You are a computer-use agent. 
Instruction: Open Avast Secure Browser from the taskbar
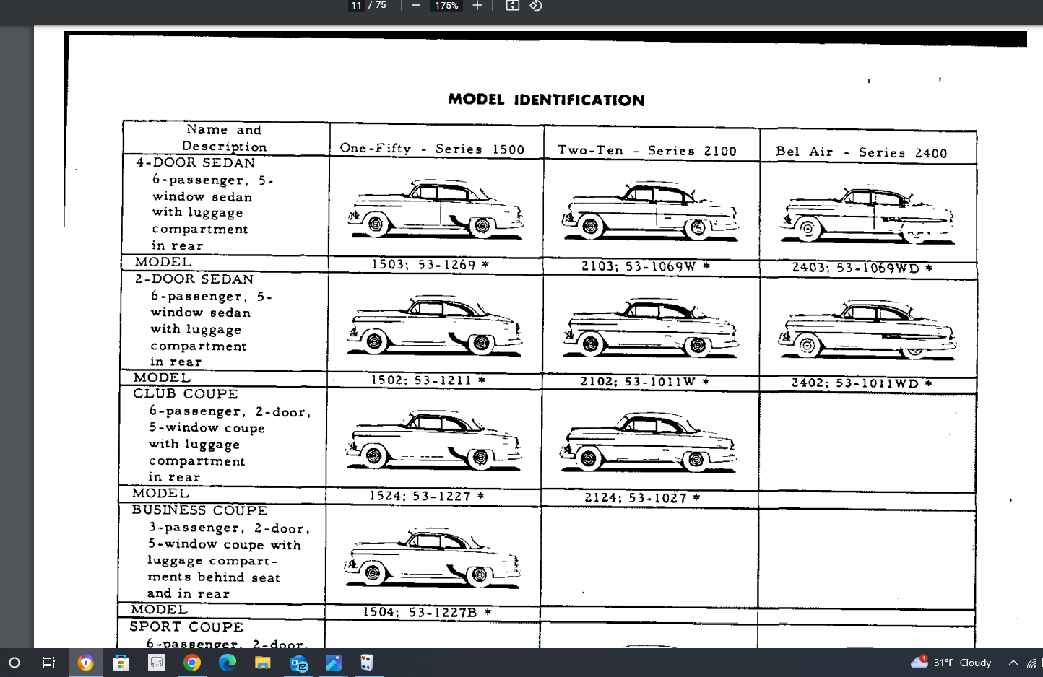pyautogui.click(x=86, y=663)
